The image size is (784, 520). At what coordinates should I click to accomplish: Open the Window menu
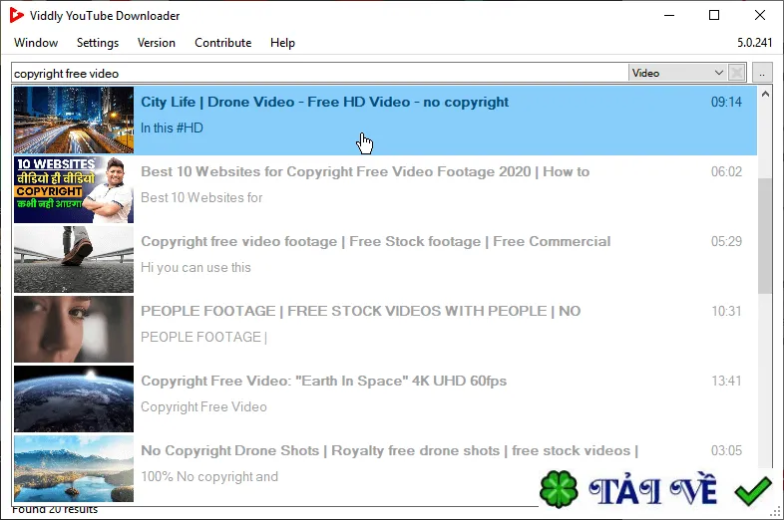[x=36, y=43]
